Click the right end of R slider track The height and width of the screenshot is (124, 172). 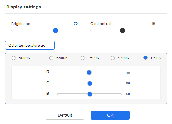point(121,73)
